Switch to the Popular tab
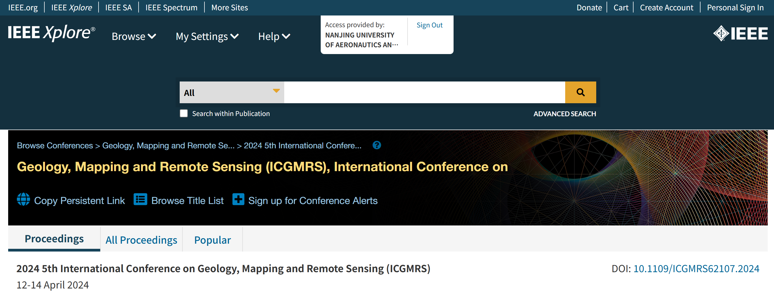 pyautogui.click(x=212, y=240)
